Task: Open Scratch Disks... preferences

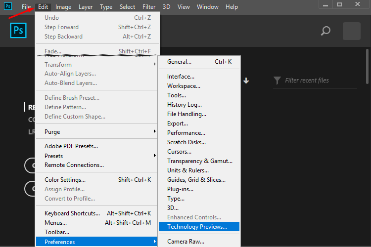Action: (199, 142)
